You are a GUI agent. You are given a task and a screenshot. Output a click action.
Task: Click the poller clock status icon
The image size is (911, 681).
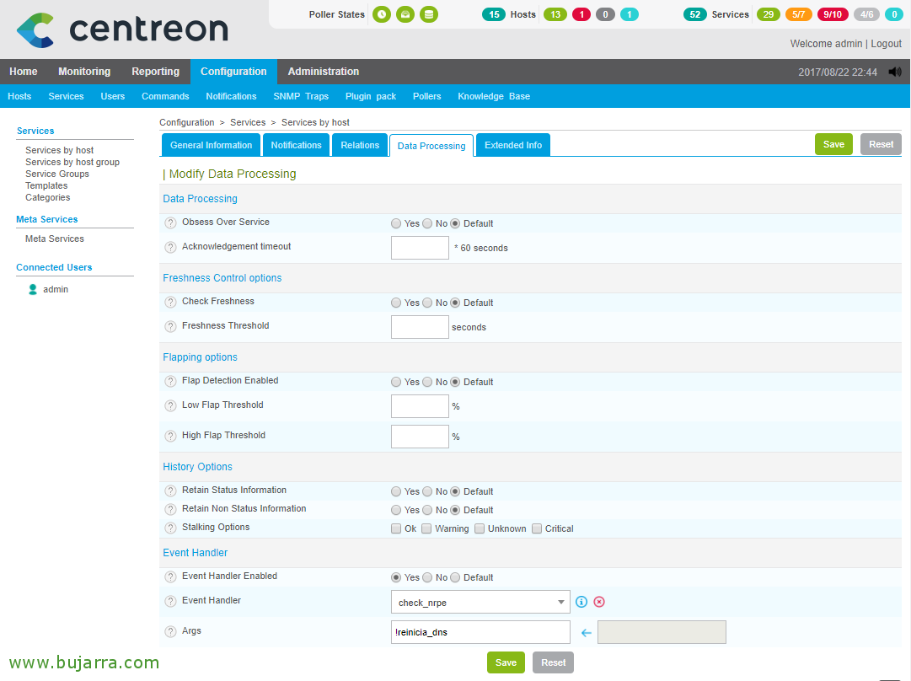382,14
